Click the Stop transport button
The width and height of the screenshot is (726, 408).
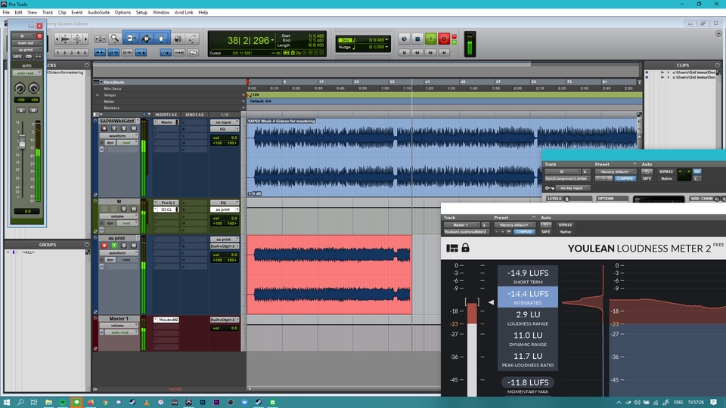point(417,39)
